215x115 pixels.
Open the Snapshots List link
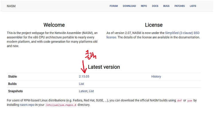click(91, 91)
